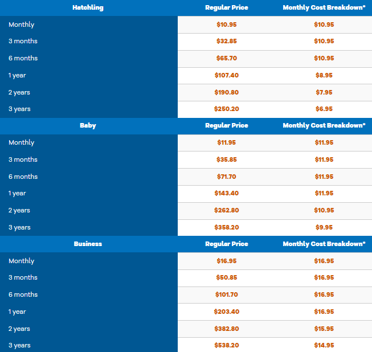Select the $538.20 Business 3-year price

226,345
